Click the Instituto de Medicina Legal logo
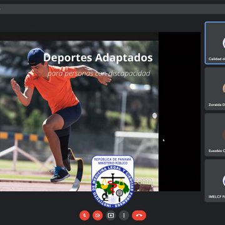This screenshot has height=225, width=225. point(112,181)
